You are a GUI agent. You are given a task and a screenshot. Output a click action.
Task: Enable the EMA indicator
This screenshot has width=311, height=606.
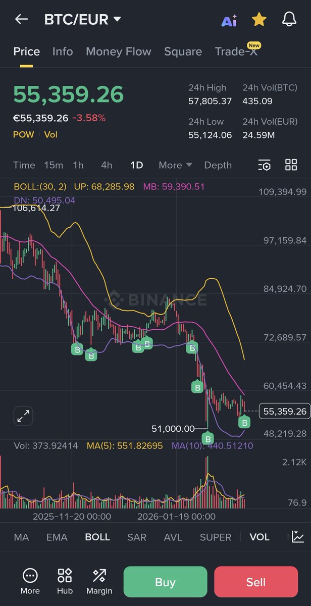[x=57, y=537]
